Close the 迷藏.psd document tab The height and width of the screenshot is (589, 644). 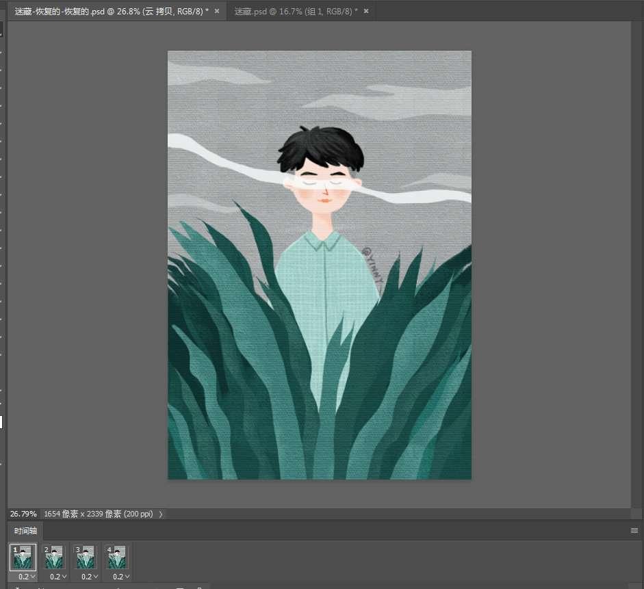click(x=366, y=11)
